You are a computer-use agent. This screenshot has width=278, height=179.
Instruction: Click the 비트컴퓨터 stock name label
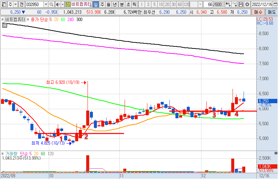(x=82, y=4)
